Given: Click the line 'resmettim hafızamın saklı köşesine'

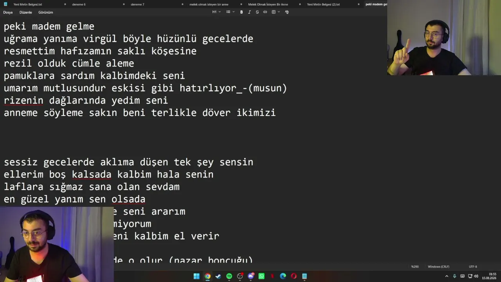Looking at the screenshot, I should coord(100,51).
